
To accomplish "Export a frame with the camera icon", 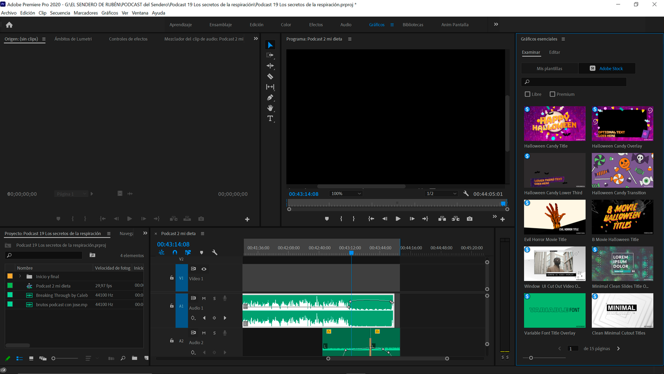I will coord(469,218).
